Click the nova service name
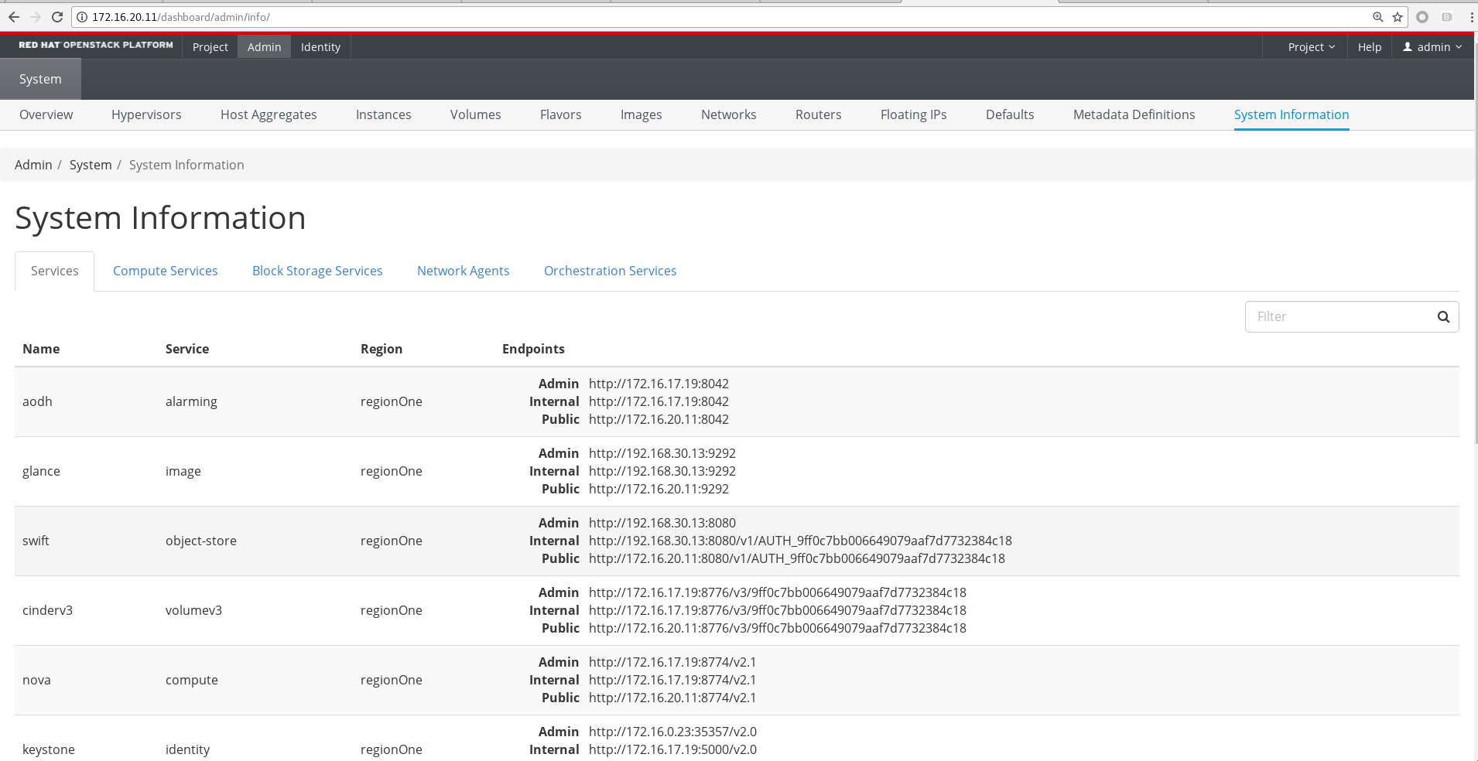Screen dimensions: 1478x761 click(x=36, y=680)
